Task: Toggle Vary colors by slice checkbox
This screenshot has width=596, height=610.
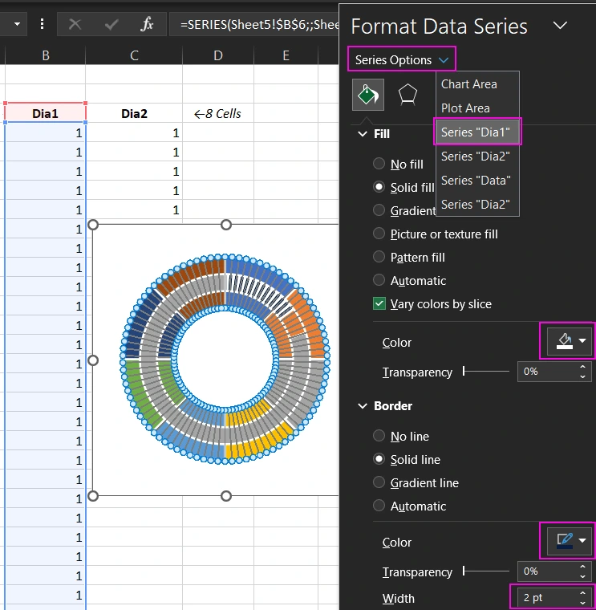Action: coord(379,304)
